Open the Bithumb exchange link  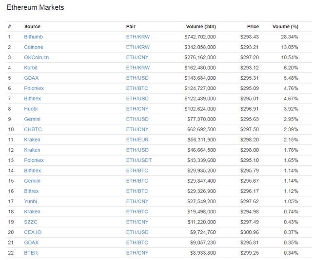(34, 37)
